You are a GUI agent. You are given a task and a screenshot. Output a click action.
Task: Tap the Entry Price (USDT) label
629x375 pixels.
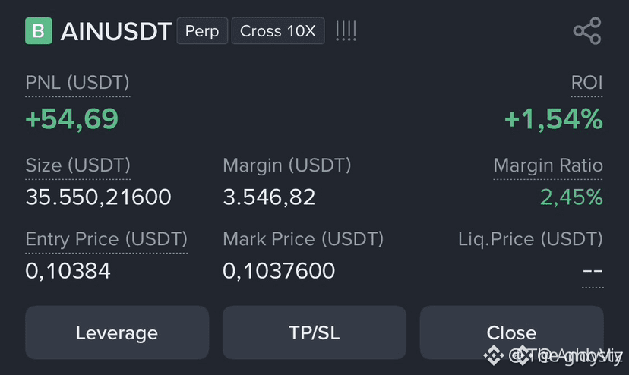pos(106,239)
